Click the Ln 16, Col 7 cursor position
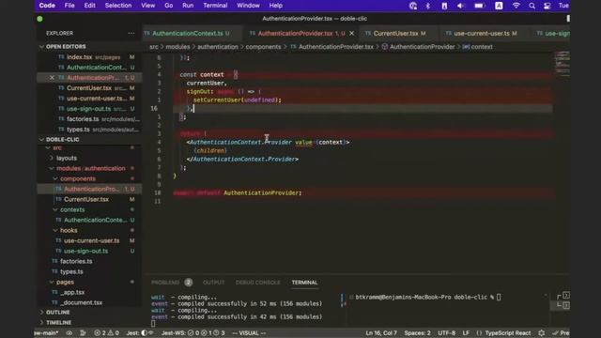The image size is (601, 338). click(381, 333)
